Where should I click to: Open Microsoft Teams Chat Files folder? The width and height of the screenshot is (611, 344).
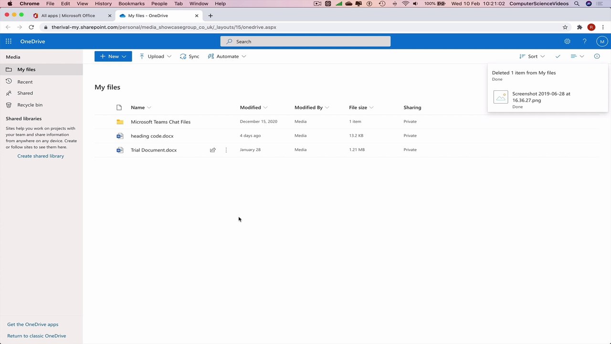[160, 122]
